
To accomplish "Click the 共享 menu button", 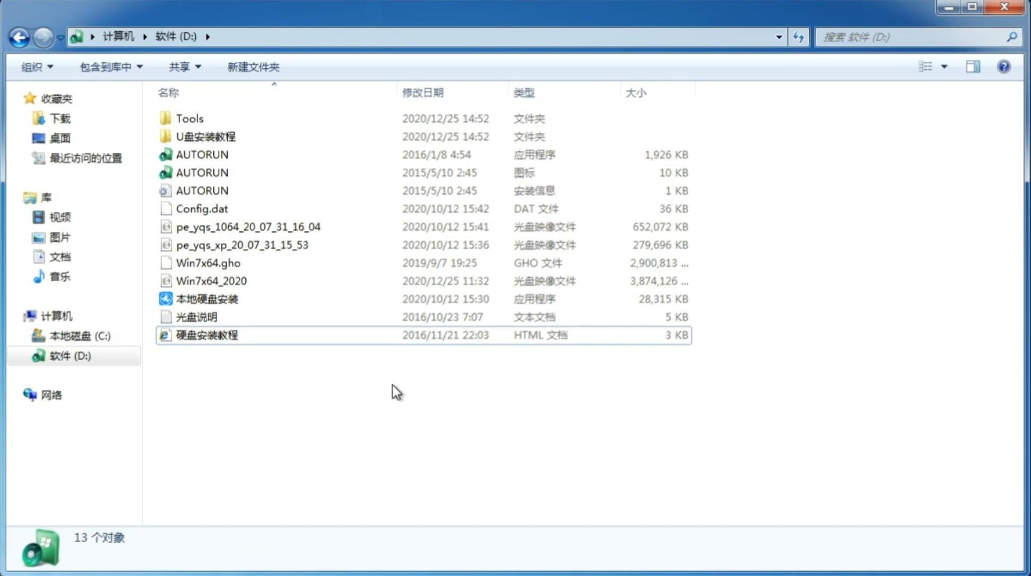I will point(178,67).
